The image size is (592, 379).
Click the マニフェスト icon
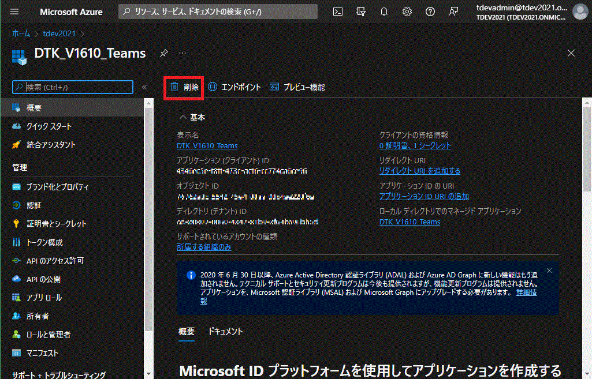(16, 353)
